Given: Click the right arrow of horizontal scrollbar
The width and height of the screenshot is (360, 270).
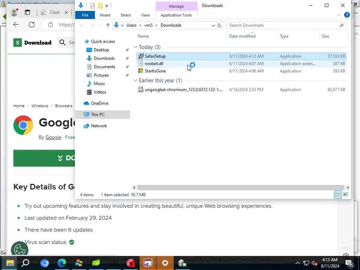Looking at the screenshot, I should [348, 188].
